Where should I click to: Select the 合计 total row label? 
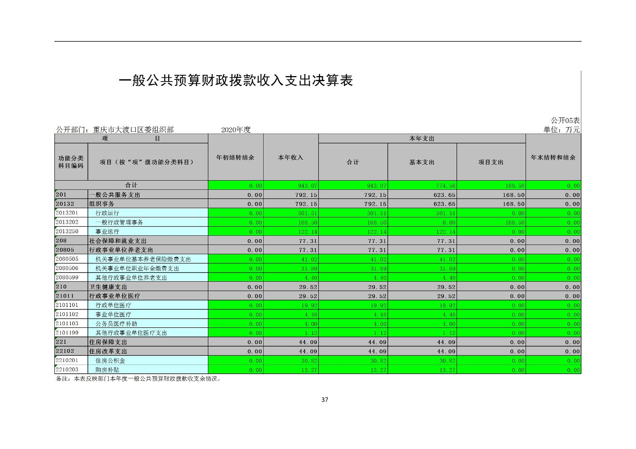tap(131, 185)
